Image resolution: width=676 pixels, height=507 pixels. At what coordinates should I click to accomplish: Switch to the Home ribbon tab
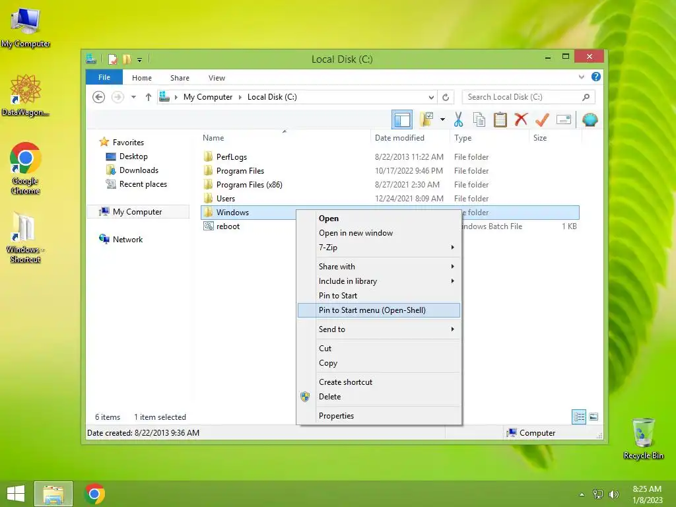(x=142, y=78)
